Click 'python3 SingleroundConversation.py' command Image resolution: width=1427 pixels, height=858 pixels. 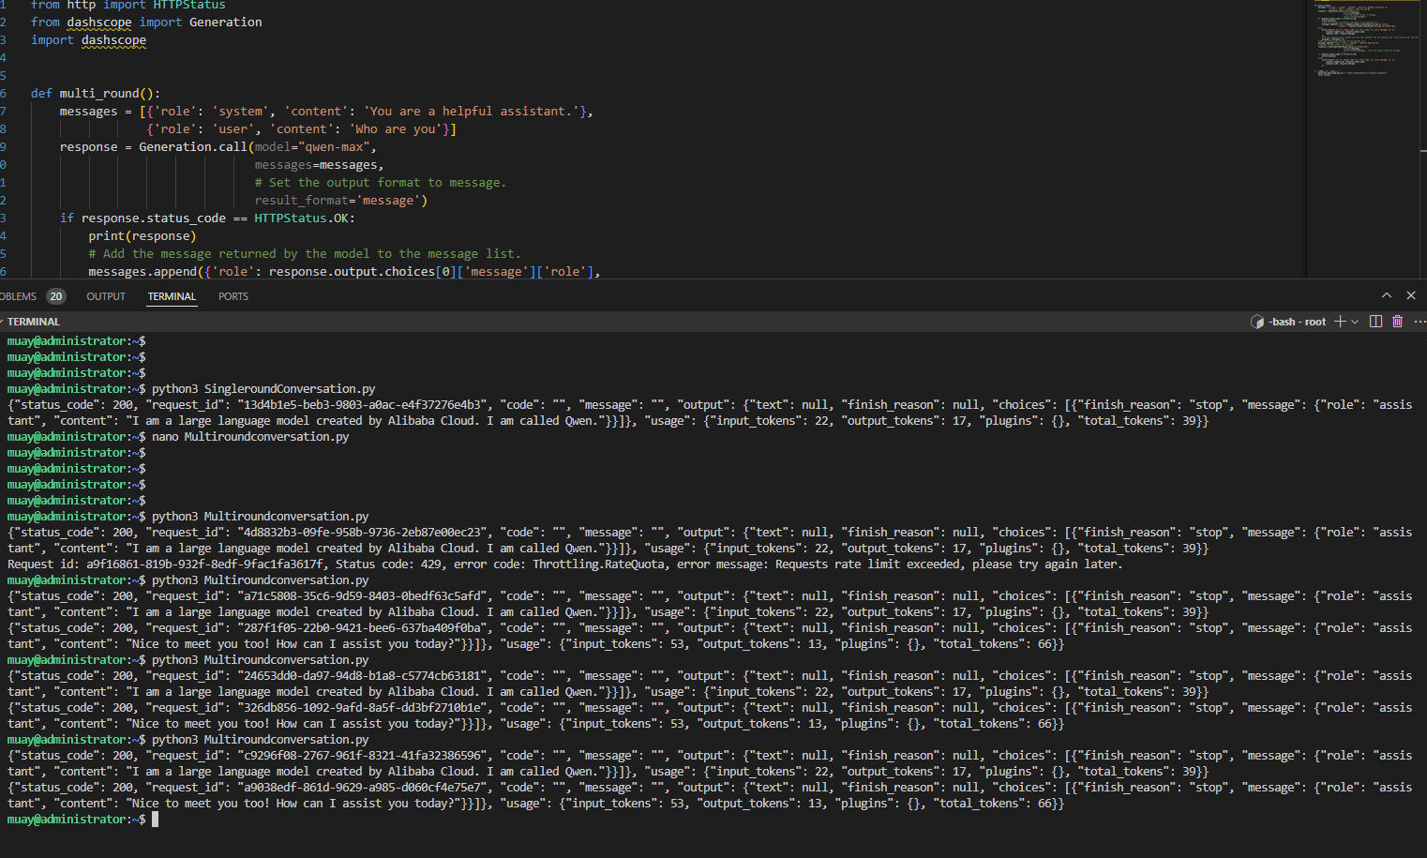(x=263, y=389)
